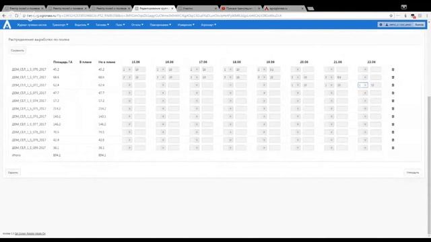
Task: Remove field ДЗМ_СЕЛ_1_1_072_2017 via trash icon
Action: [393, 85]
